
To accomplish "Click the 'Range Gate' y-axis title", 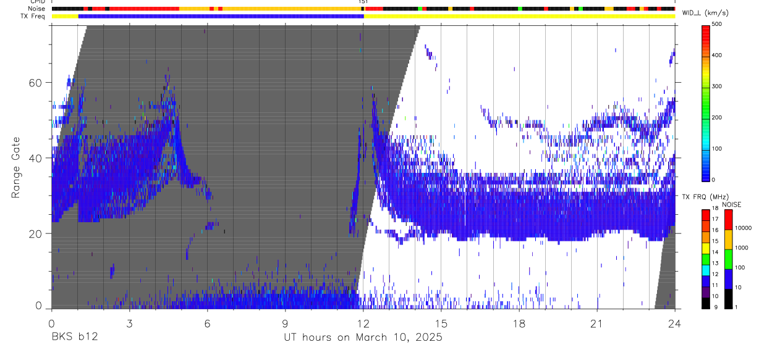I will point(16,167).
